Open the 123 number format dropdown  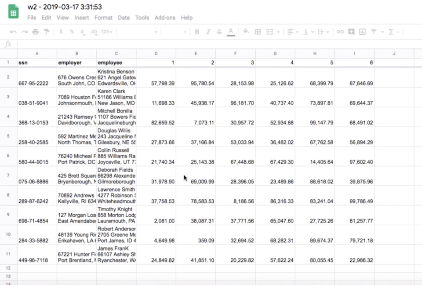click(106, 32)
